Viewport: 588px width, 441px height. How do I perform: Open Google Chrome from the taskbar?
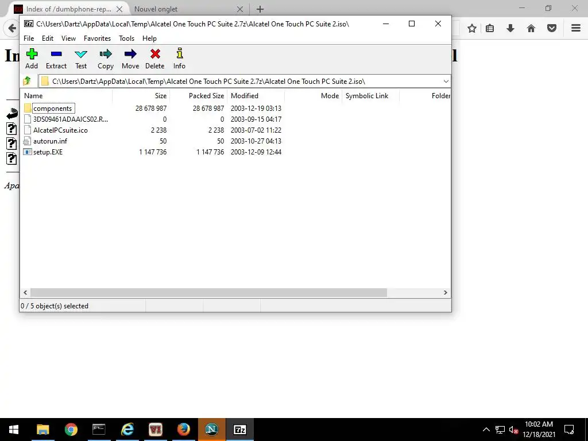click(x=71, y=430)
